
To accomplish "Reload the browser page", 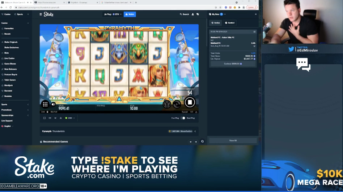I will (10, 8).
